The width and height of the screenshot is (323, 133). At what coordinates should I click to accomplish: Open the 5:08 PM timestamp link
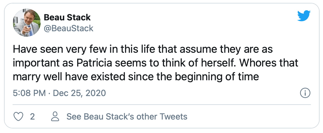[29, 93]
